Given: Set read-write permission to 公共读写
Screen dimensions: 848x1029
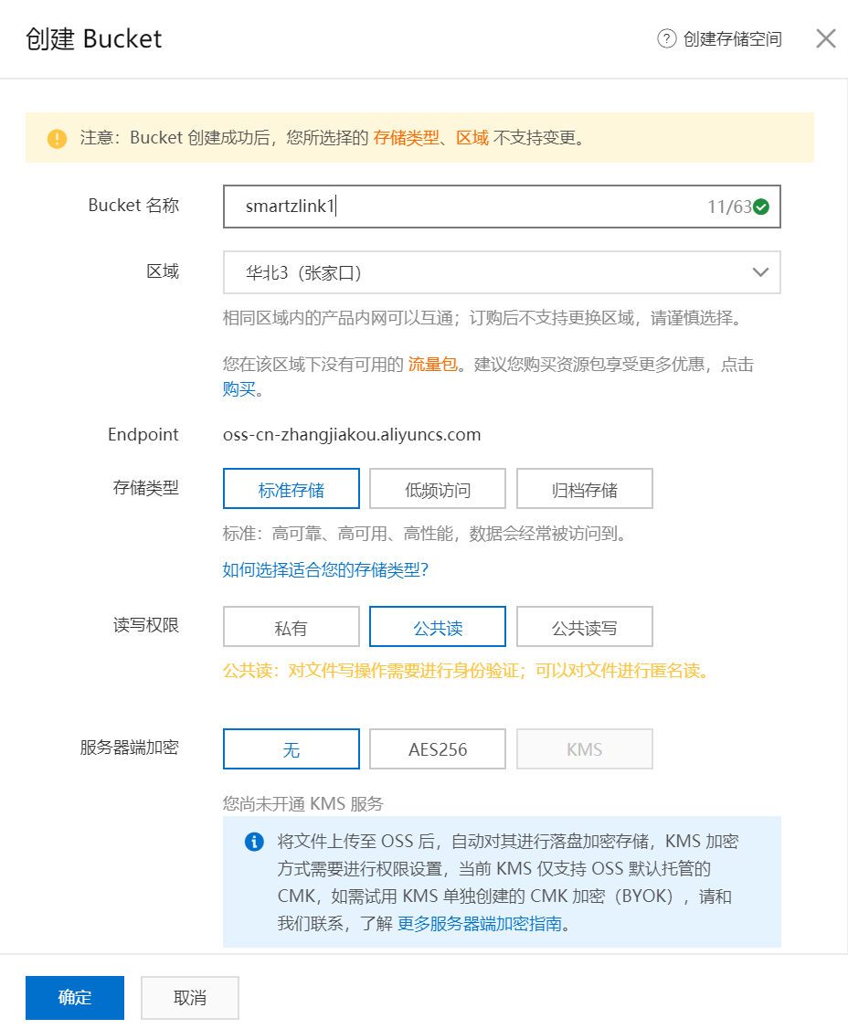Looking at the screenshot, I should pyautogui.click(x=585, y=627).
